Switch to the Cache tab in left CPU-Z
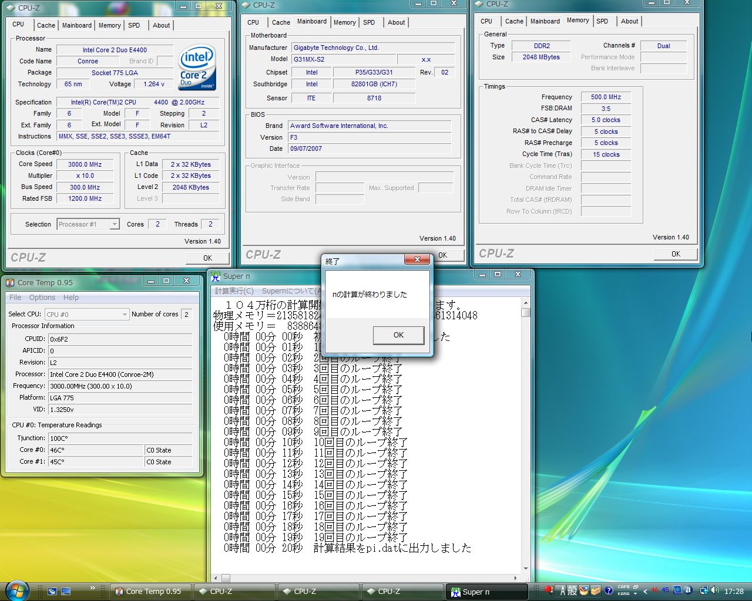752x601 pixels. (x=46, y=25)
